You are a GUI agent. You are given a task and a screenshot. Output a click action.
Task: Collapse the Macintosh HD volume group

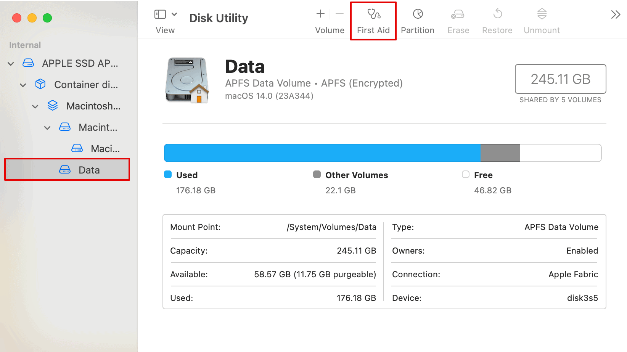(35, 106)
